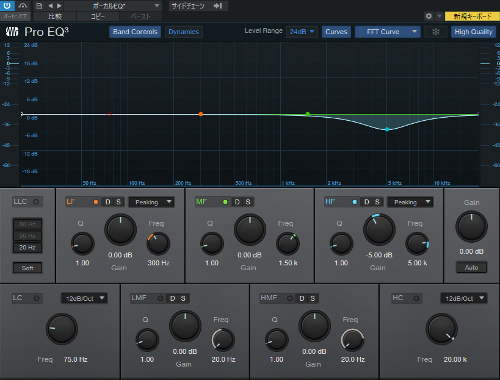Enable the HMF band

tap(290, 298)
